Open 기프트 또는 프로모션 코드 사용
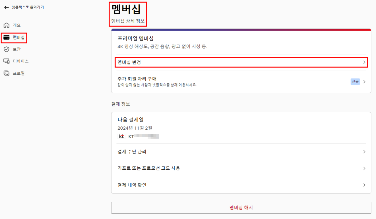Screen dimensions: 376x219 tap(241, 169)
